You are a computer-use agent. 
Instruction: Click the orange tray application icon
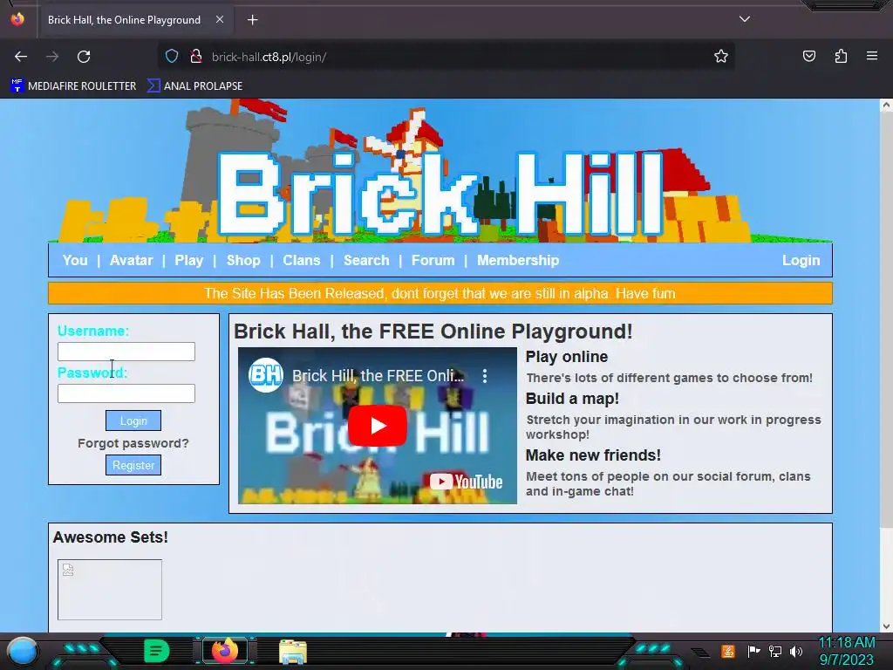[x=727, y=651]
